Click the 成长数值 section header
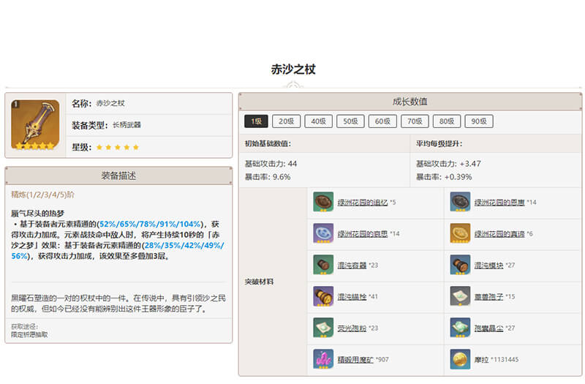Screen dimensions: 585x384 point(410,102)
